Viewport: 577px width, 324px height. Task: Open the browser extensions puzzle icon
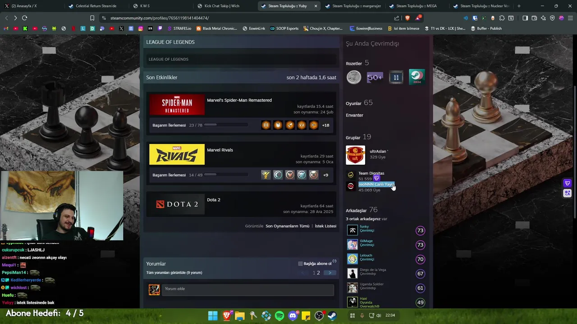[x=502, y=18]
